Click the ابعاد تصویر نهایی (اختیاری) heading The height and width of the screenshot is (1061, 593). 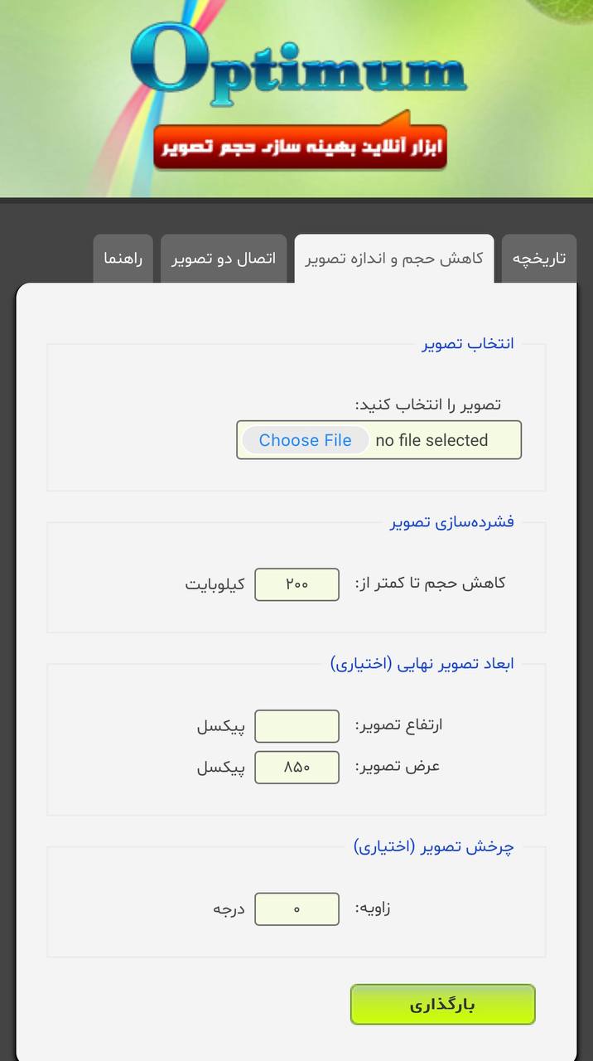pos(422,664)
